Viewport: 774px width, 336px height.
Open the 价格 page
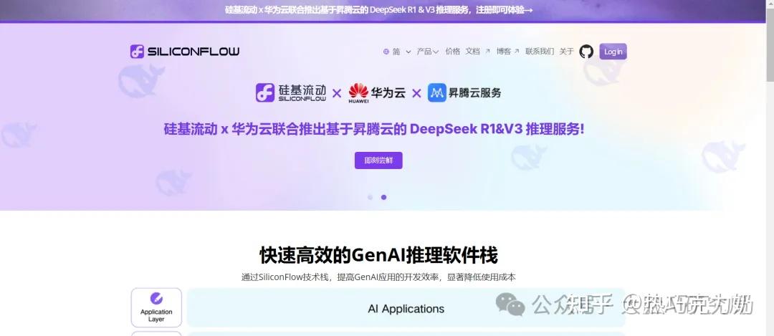click(452, 52)
